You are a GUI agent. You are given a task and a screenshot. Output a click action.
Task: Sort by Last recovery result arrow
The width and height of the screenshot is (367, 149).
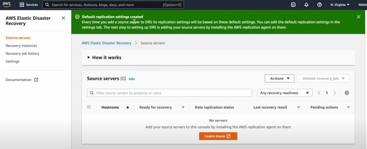point(299,107)
